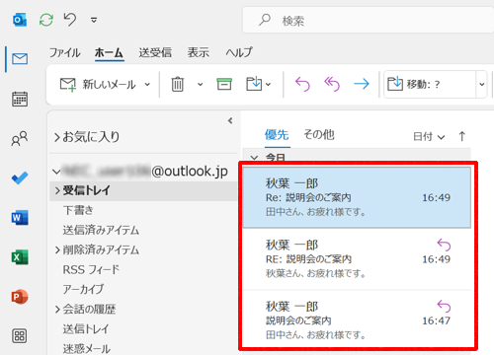Open Excel from the sidebar

[20, 257]
